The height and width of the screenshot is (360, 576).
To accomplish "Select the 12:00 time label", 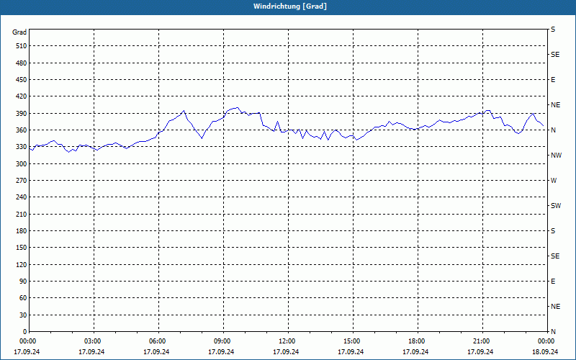I will click(x=287, y=341).
